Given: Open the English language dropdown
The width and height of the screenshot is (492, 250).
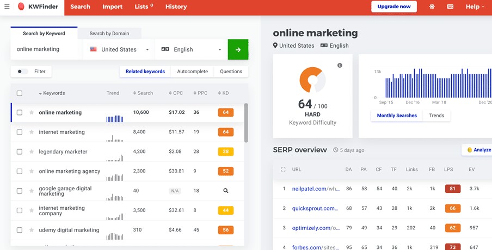Looking at the screenshot, I should click(x=192, y=49).
